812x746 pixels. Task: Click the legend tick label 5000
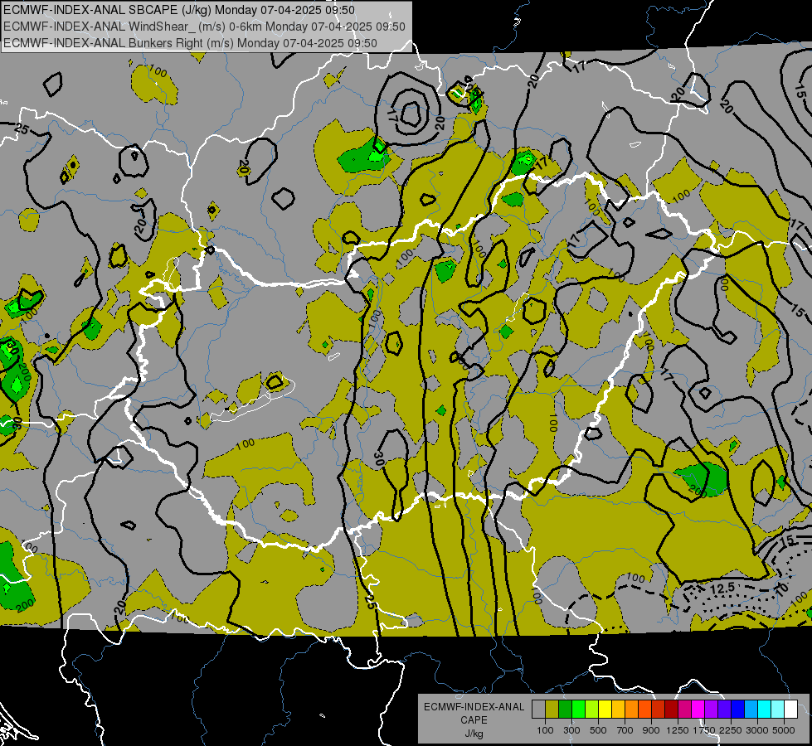[784, 730]
